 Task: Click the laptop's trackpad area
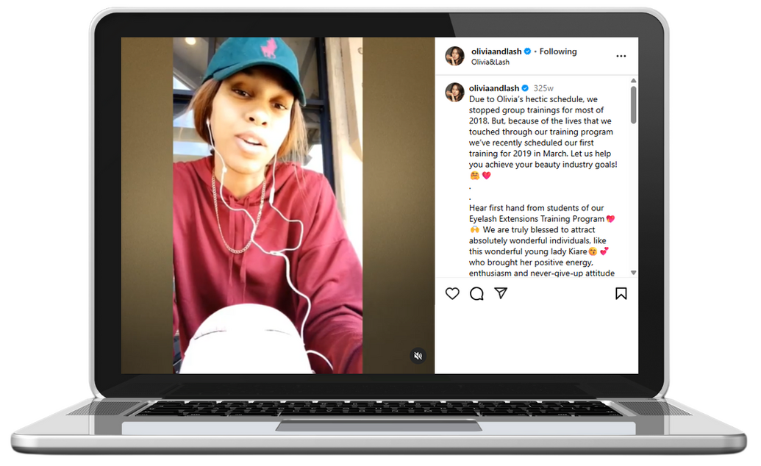379,426
